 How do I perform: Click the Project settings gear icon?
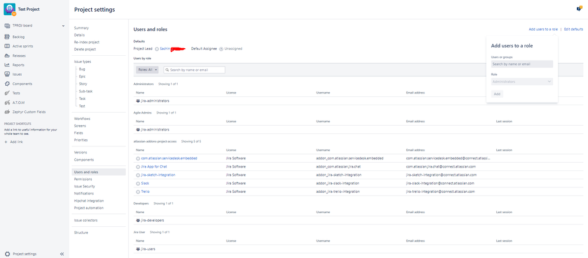pyautogui.click(x=7, y=254)
